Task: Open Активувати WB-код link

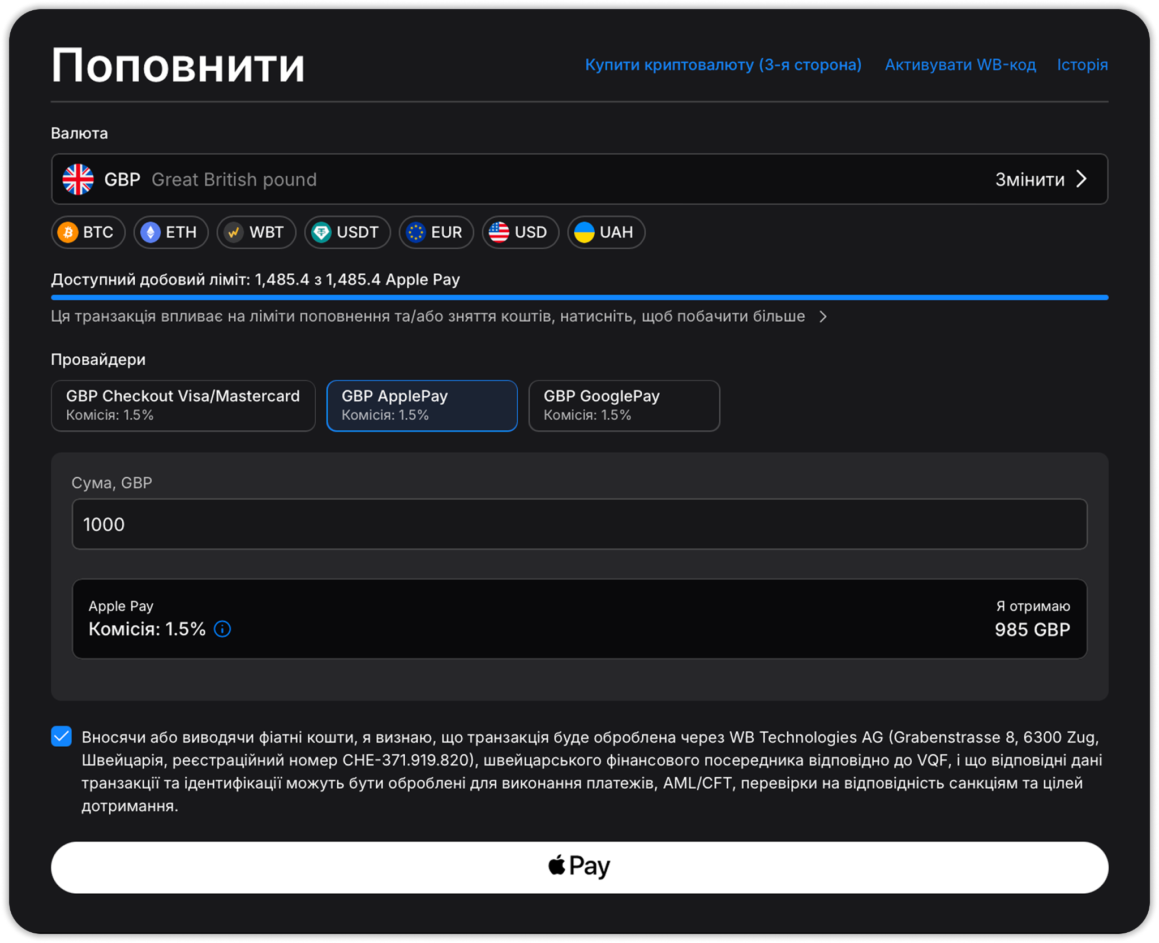Action: point(960,65)
